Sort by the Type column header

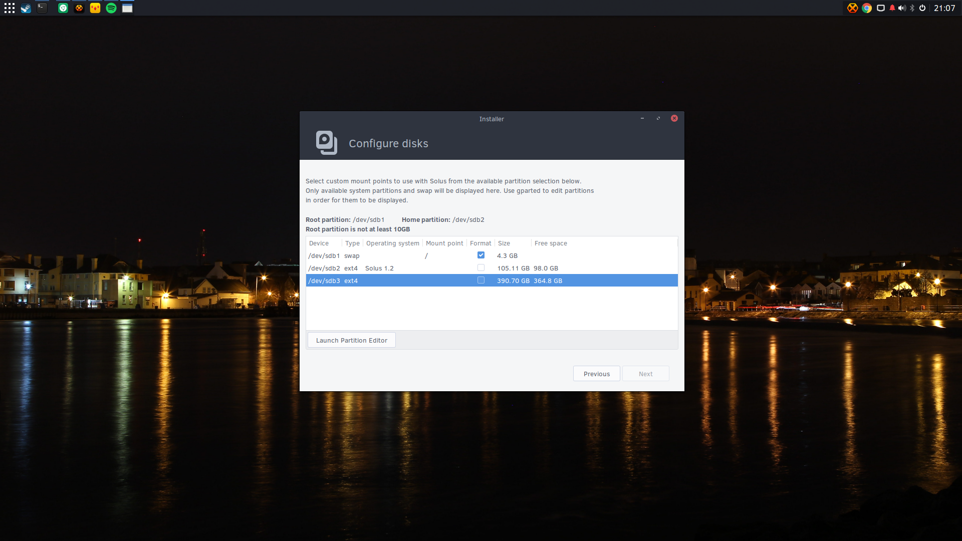(352, 243)
